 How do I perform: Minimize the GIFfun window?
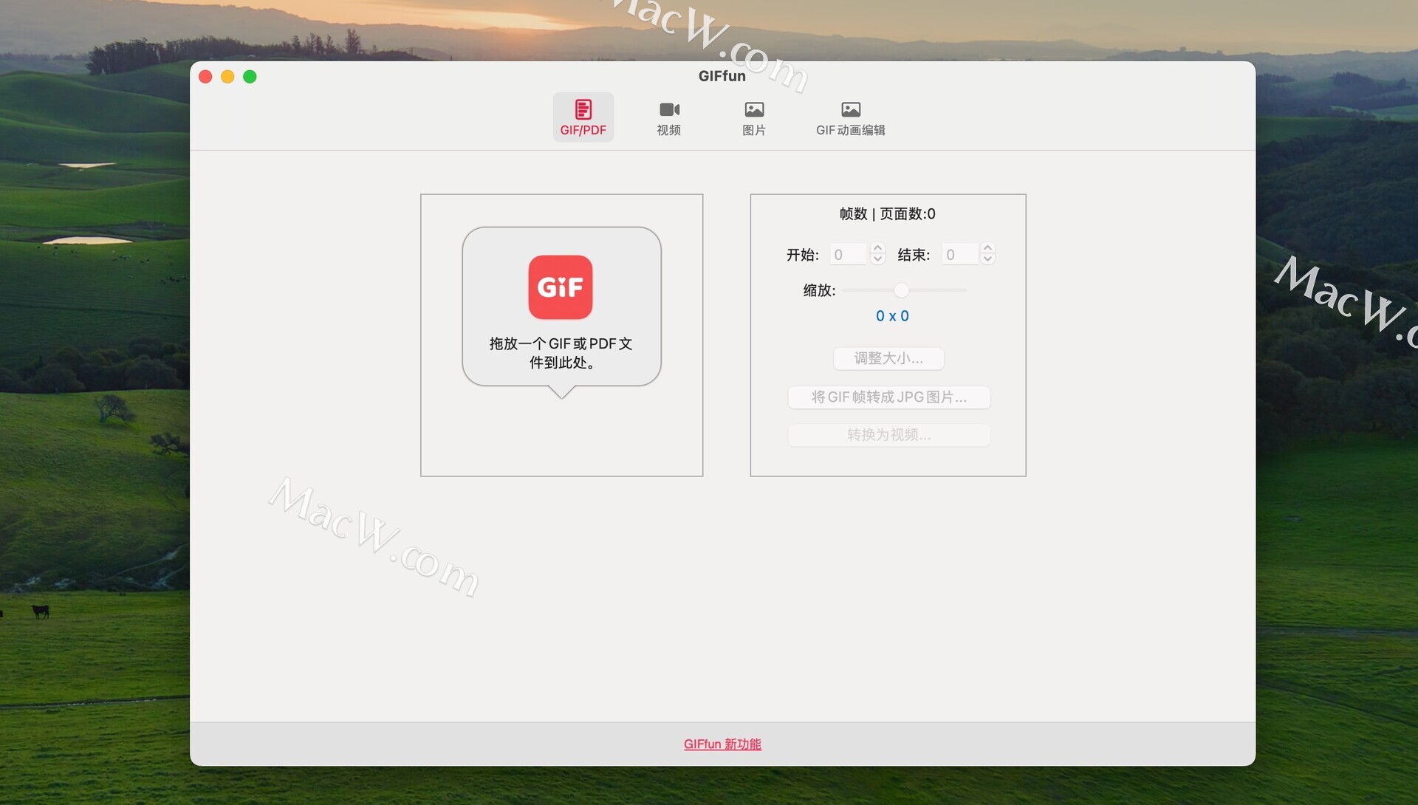pyautogui.click(x=227, y=77)
